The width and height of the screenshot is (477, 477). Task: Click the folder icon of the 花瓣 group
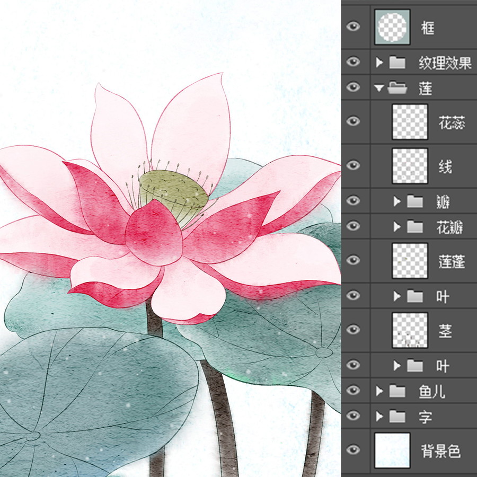pos(414,227)
